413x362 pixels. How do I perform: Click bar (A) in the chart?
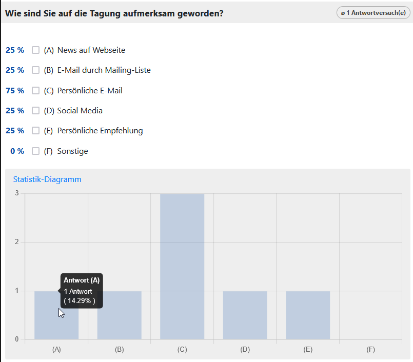tap(46, 323)
